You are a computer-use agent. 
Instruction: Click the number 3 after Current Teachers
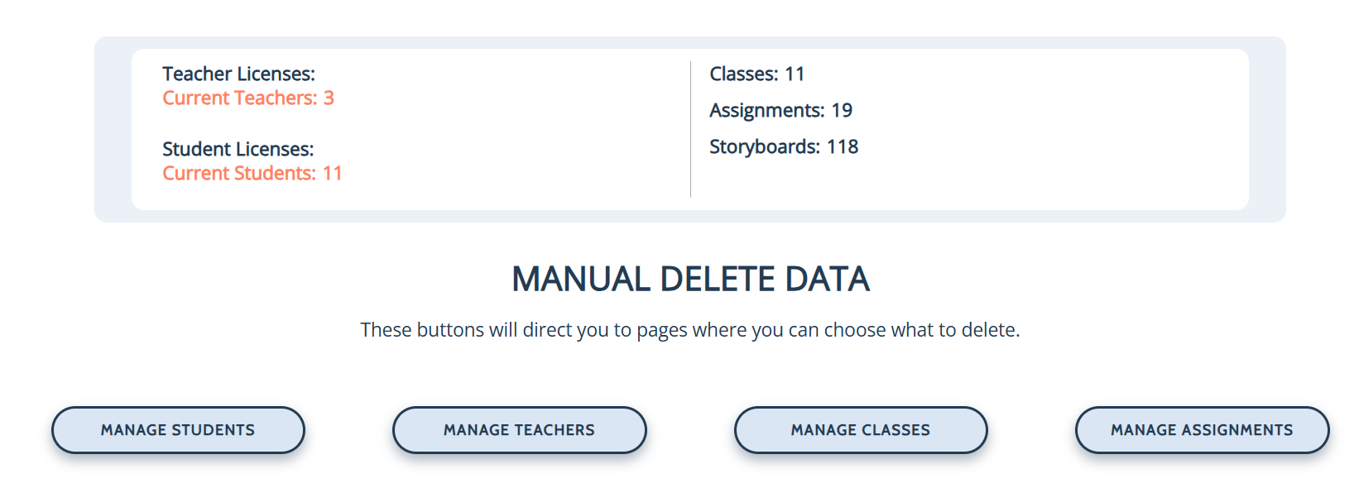point(329,98)
